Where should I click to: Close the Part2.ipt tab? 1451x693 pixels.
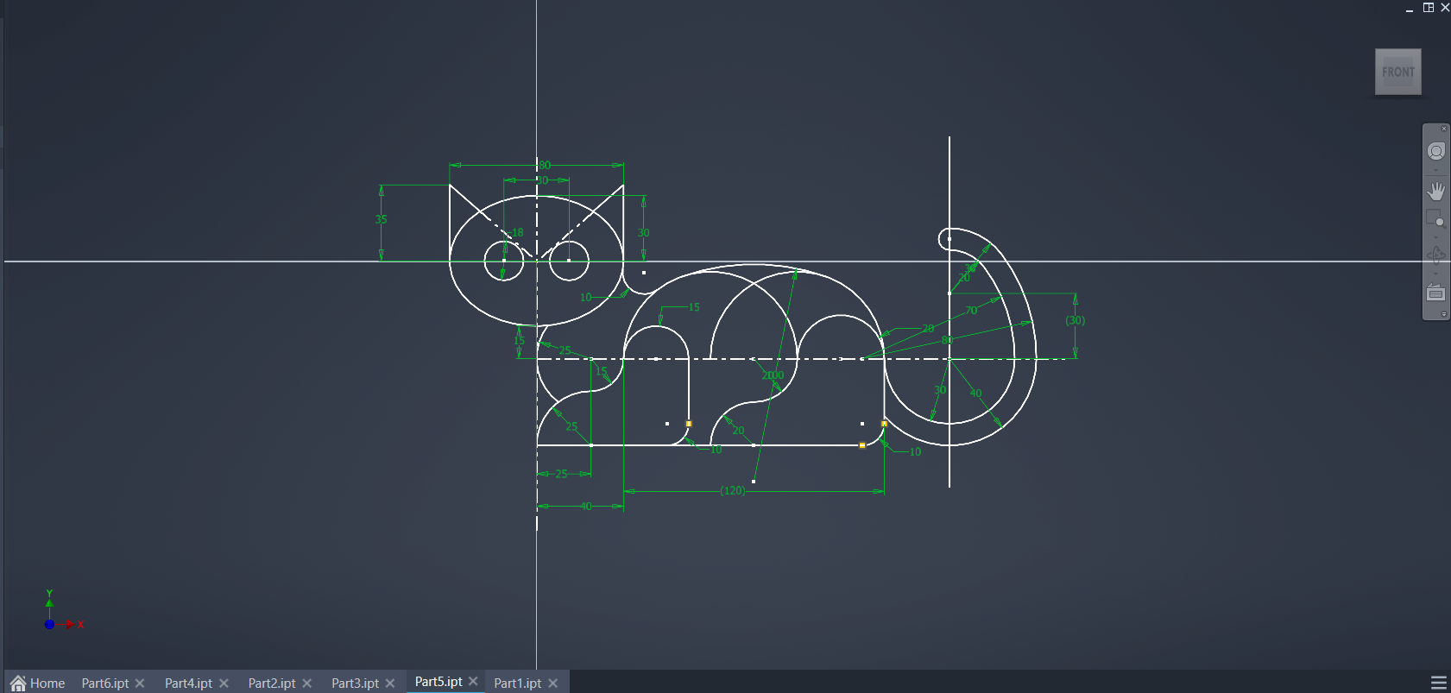(306, 683)
